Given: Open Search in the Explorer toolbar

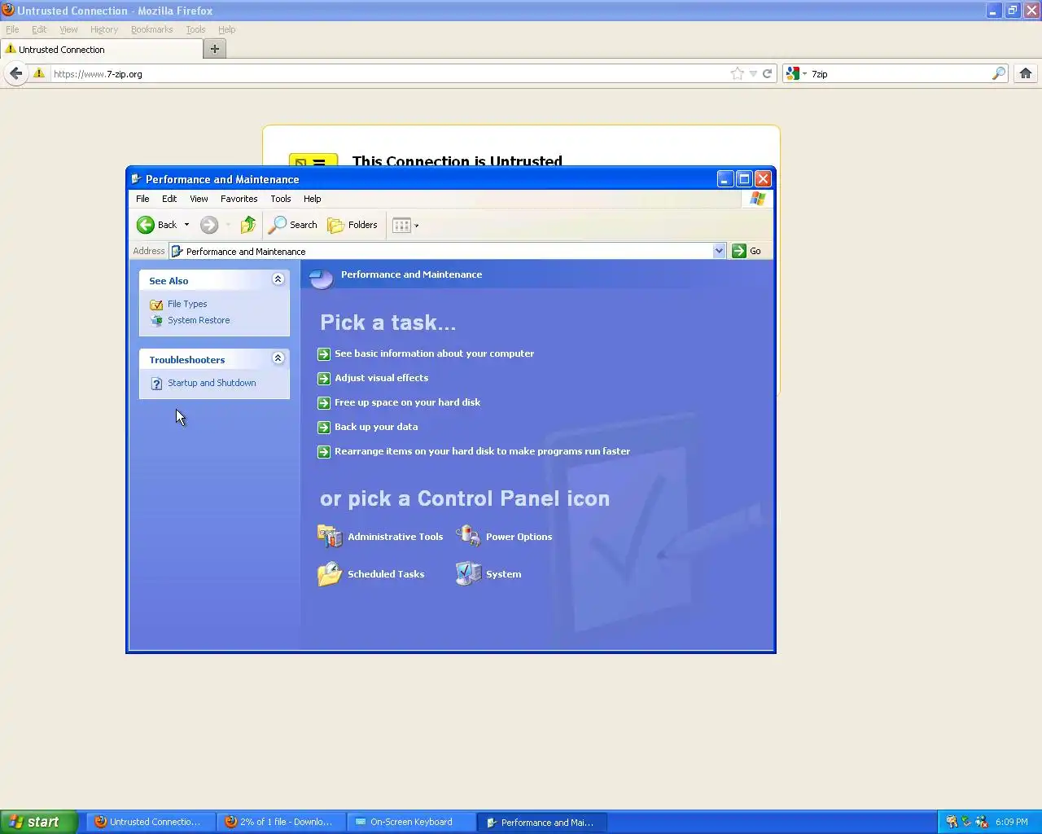Looking at the screenshot, I should (293, 225).
